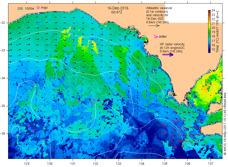228x167 pixels.
Task: Click "0.5m/s (1kt 24h)" under altimetric legend
Action: [x=158, y=22]
